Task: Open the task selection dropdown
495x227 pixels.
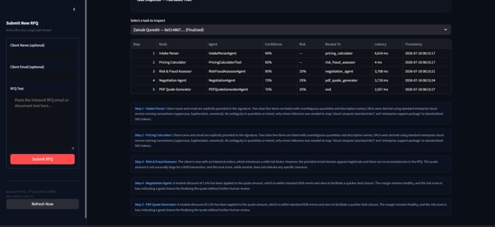Action: pyautogui.click(x=290, y=29)
